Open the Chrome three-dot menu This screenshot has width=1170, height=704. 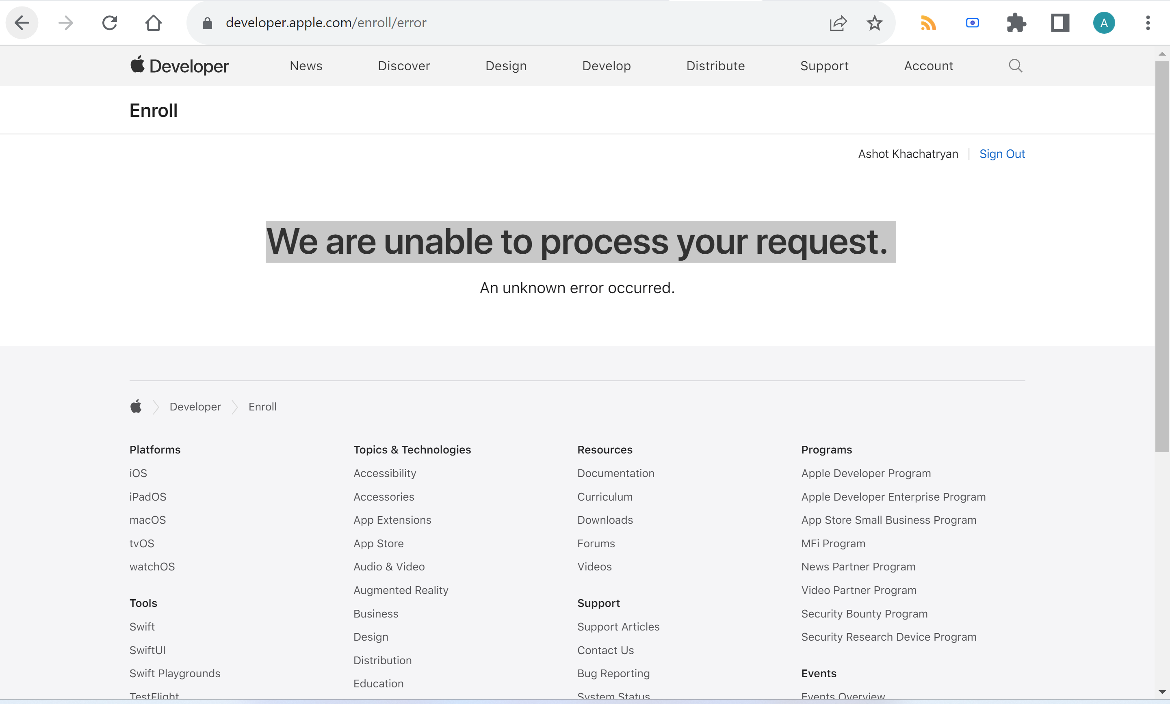tap(1148, 23)
